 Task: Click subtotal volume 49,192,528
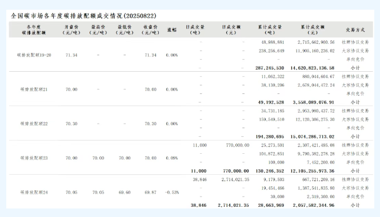(x=271, y=102)
